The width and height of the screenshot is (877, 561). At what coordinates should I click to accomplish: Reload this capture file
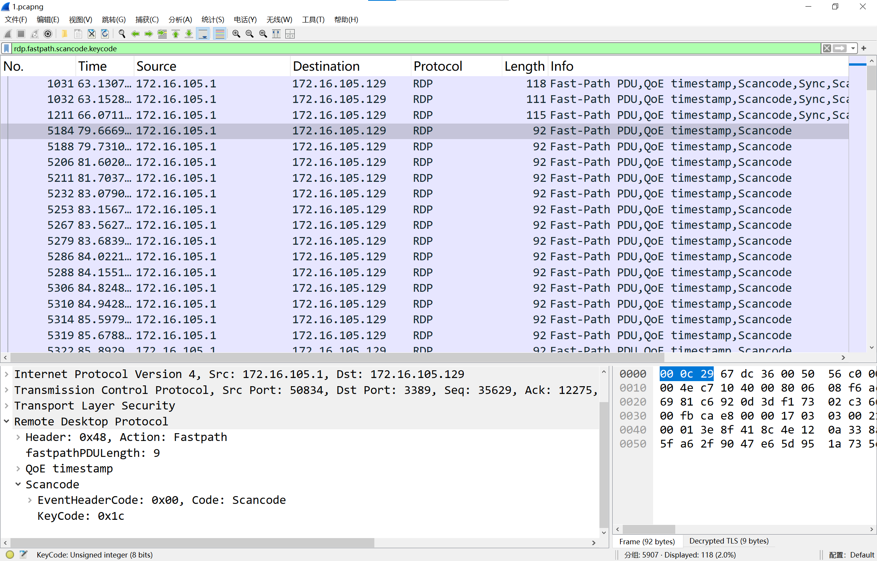click(105, 34)
